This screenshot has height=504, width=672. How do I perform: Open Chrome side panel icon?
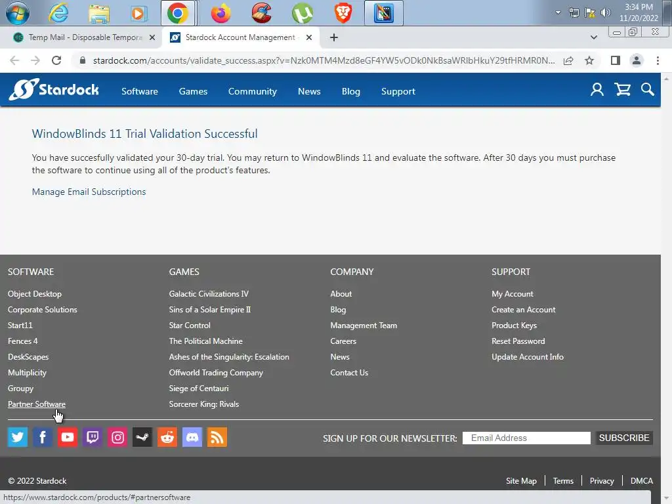pyautogui.click(x=616, y=60)
